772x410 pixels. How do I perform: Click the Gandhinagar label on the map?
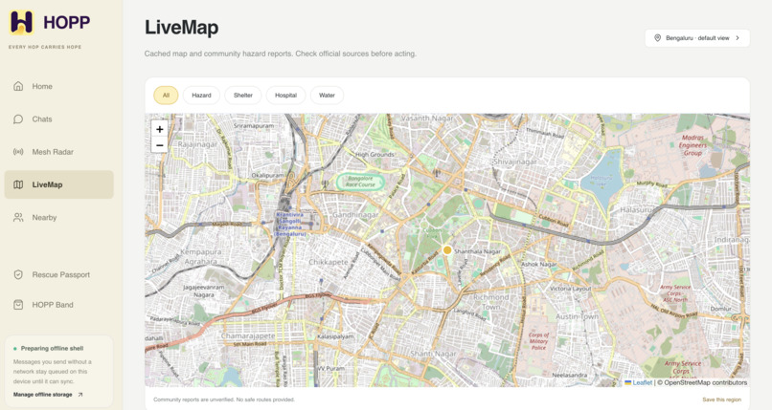click(x=356, y=215)
